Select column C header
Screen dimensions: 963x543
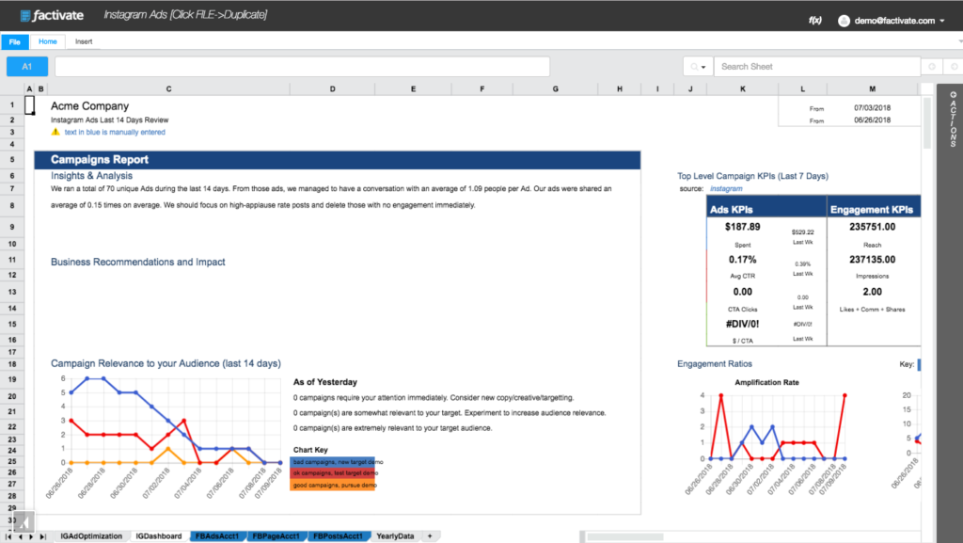169,89
